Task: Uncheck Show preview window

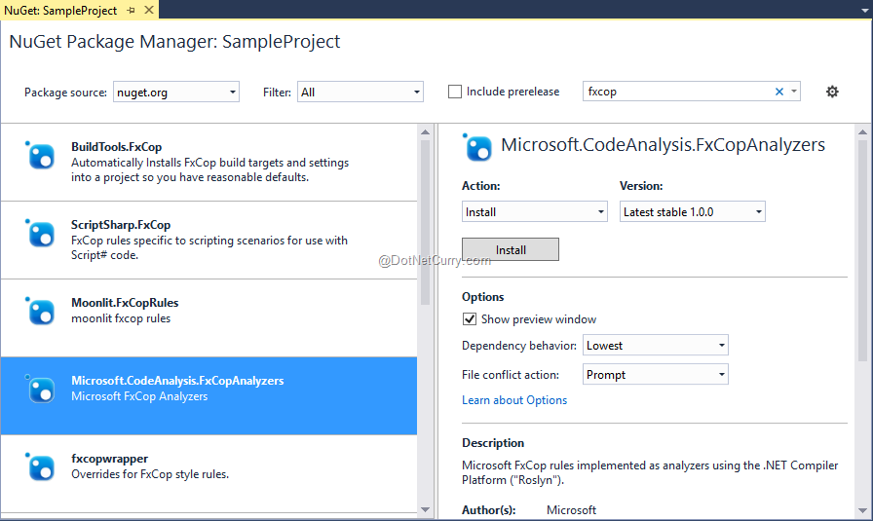Action: (470, 319)
